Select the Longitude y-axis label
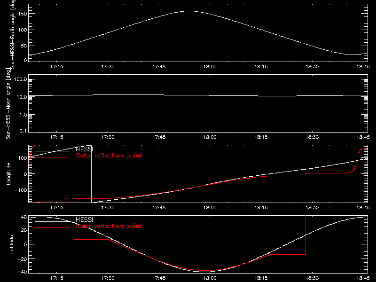The image size is (376, 282). [x=8, y=174]
